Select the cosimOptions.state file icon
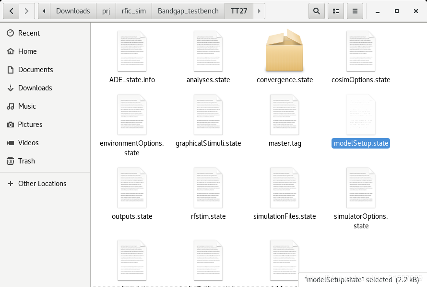 [361, 51]
